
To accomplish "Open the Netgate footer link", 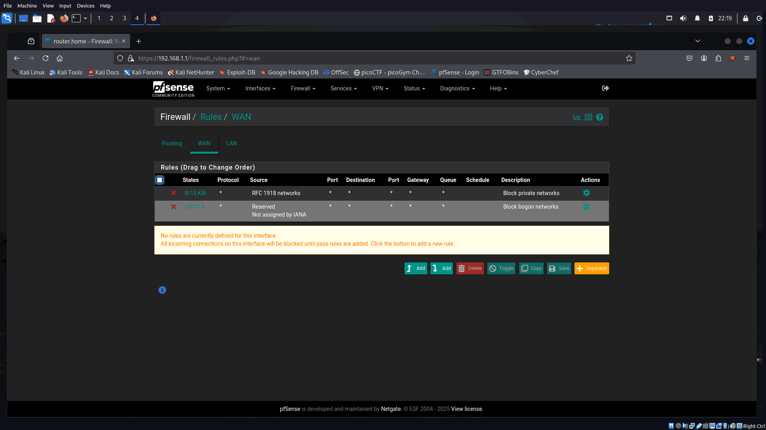I will coord(391,409).
